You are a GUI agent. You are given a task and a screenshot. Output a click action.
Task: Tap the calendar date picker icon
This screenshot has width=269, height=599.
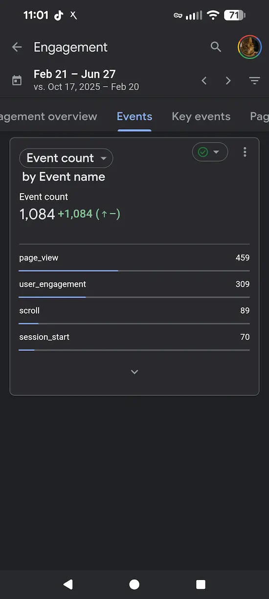tap(17, 81)
